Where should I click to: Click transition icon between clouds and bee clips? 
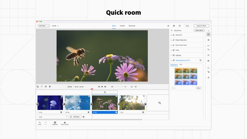[91, 104]
